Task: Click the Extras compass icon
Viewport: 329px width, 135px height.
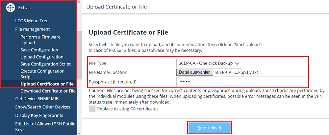Action: click(x=11, y=7)
